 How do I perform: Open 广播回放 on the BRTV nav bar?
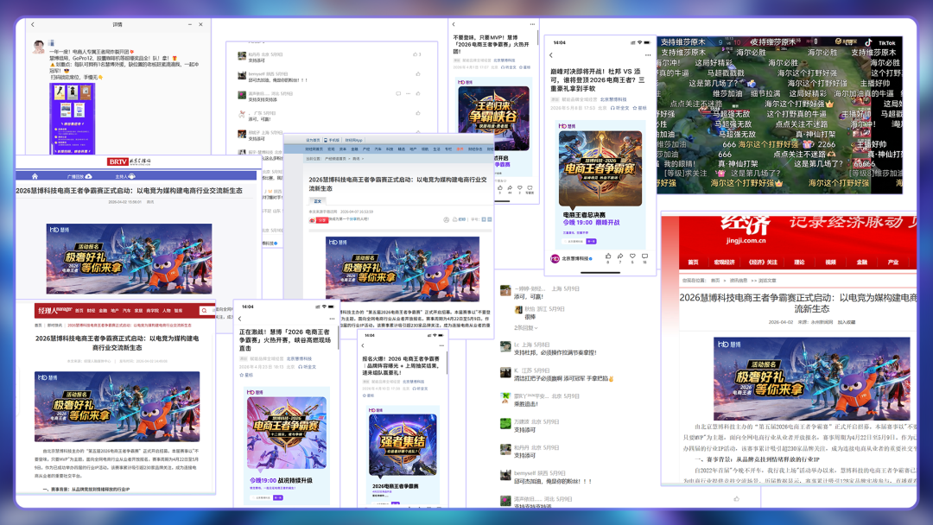point(79,177)
